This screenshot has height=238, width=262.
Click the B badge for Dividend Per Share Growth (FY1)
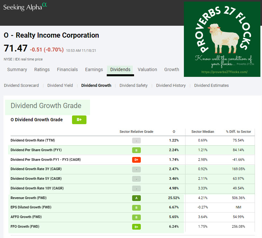pos(136,150)
